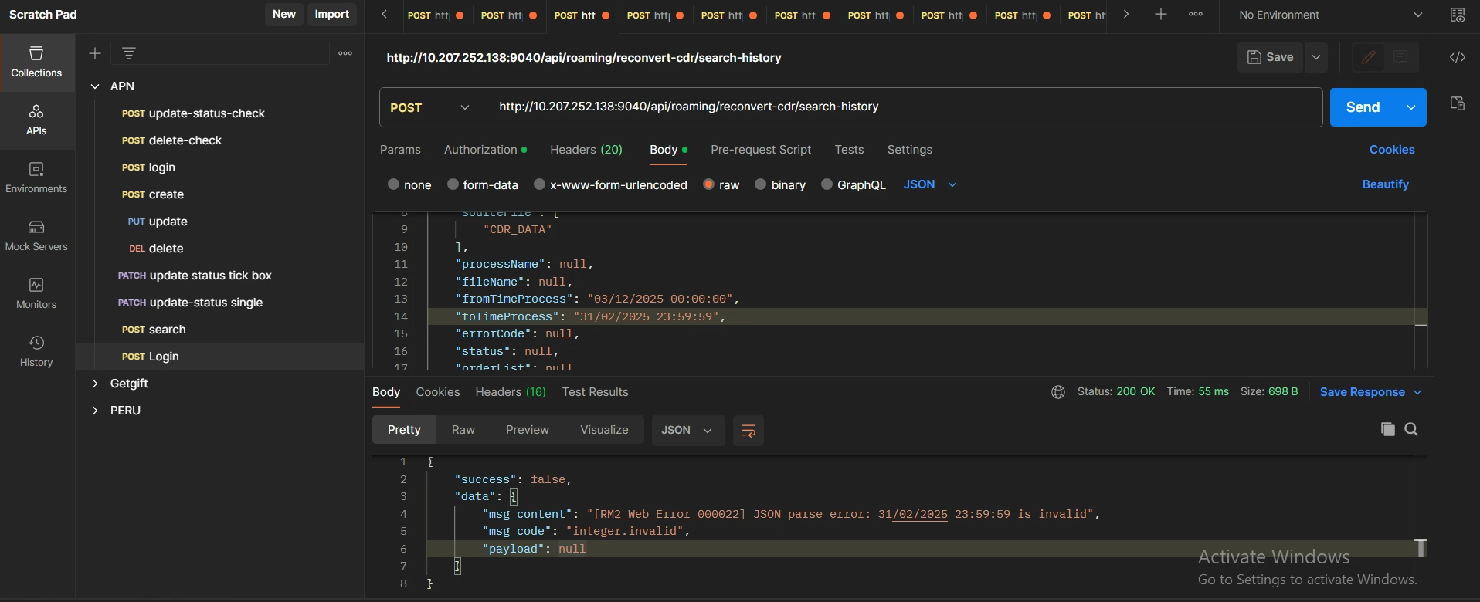Image resolution: width=1480 pixels, height=602 pixels.
Task: Open the Mock Servers sidebar icon
Action: pyautogui.click(x=36, y=235)
